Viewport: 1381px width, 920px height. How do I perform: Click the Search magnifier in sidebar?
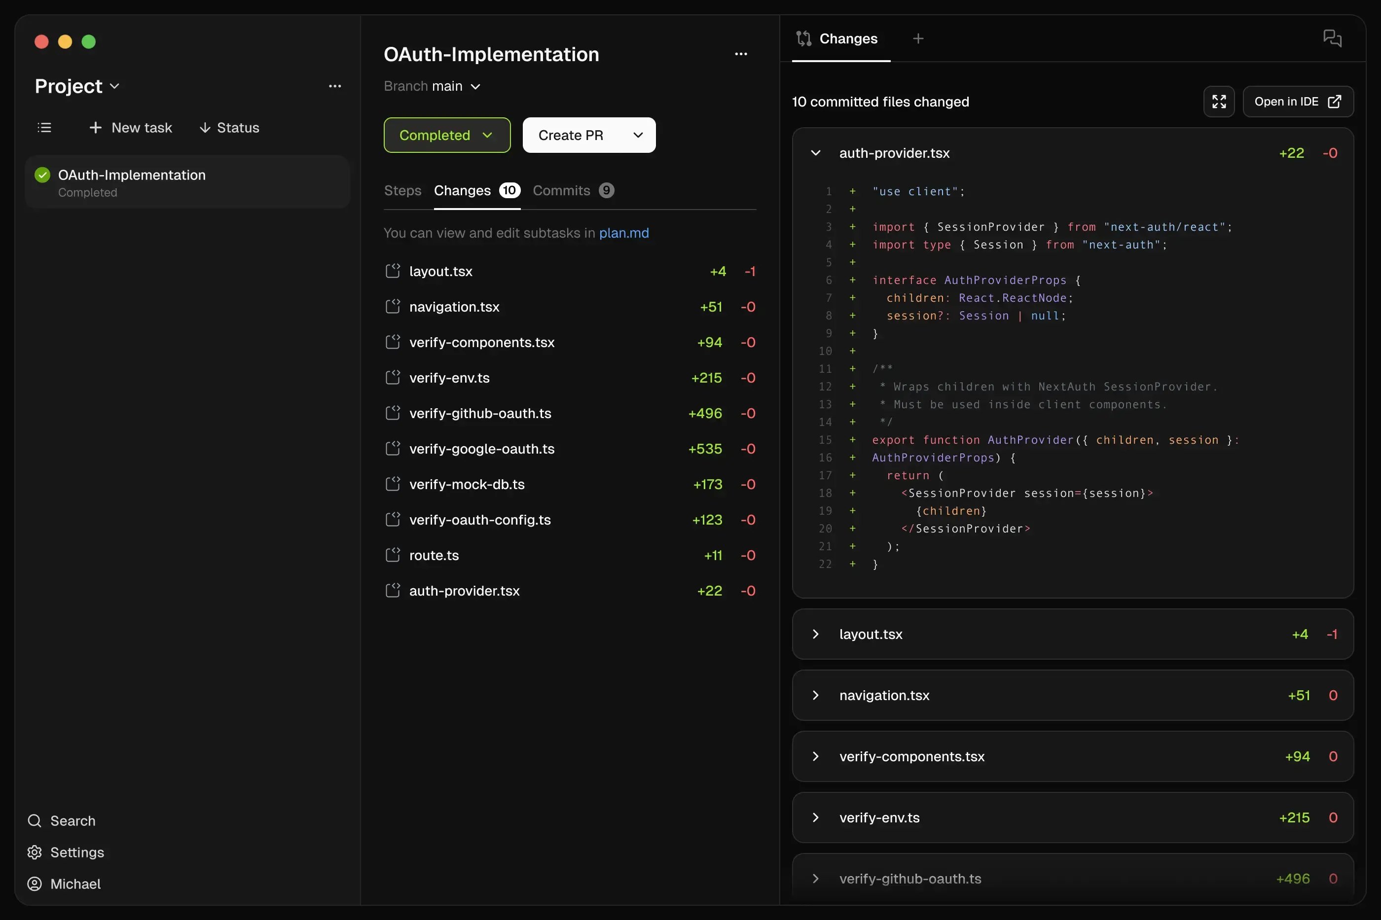[x=35, y=820]
